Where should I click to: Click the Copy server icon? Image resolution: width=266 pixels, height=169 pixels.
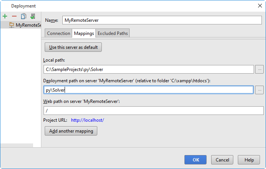point(23,16)
